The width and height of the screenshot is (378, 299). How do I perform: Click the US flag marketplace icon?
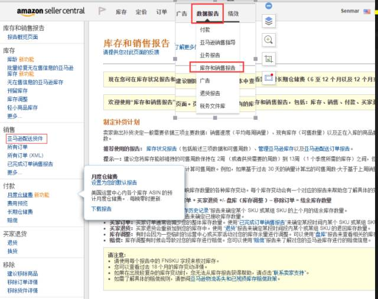(367, 11)
